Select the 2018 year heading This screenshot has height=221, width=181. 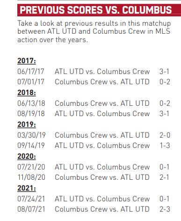point(27,93)
